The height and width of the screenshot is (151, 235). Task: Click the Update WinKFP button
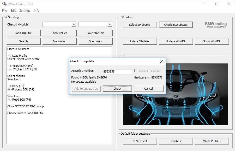pos(176,41)
